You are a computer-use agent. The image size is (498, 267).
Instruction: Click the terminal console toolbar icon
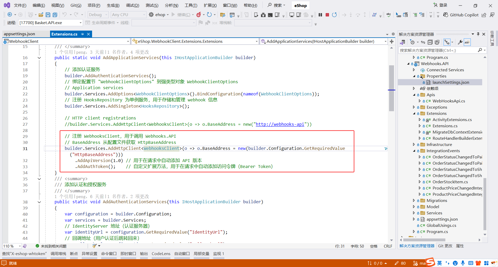point(270,15)
